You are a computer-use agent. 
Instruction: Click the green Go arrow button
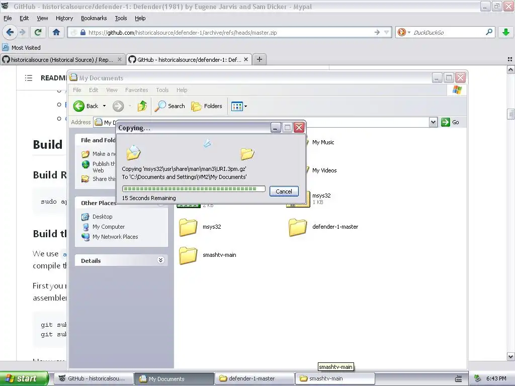[x=446, y=122]
